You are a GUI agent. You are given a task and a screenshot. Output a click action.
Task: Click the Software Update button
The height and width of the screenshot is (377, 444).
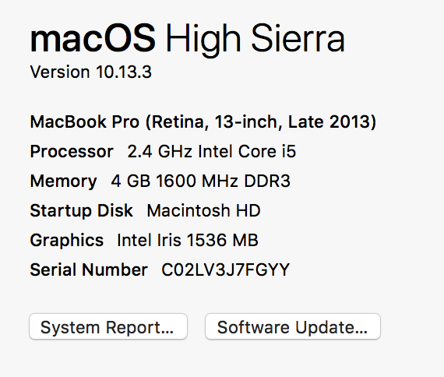[x=293, y=326]
